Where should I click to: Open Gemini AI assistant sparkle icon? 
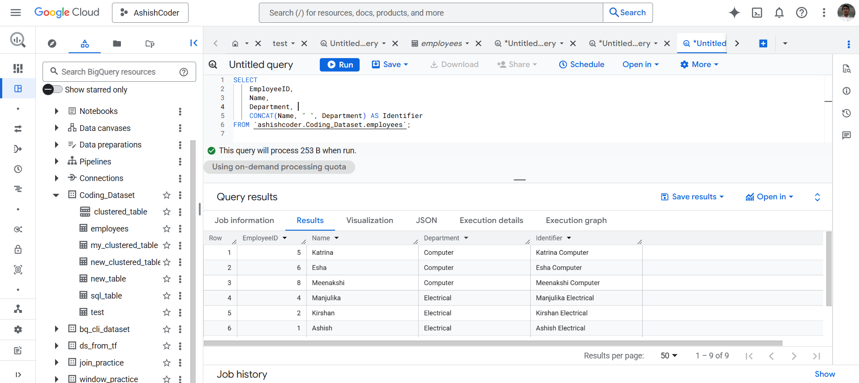point(734,13)
